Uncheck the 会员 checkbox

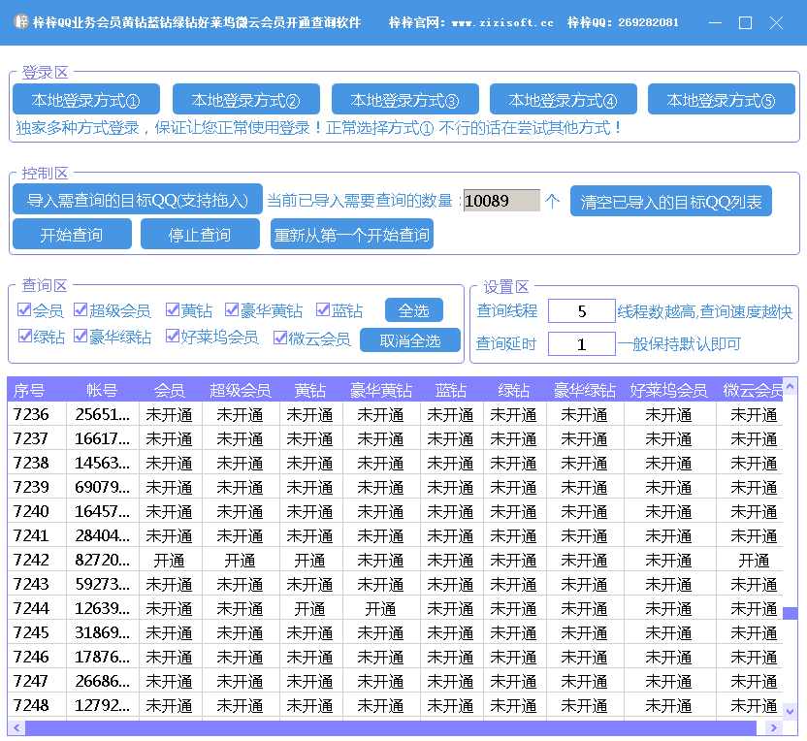click(x=24, y=310)
